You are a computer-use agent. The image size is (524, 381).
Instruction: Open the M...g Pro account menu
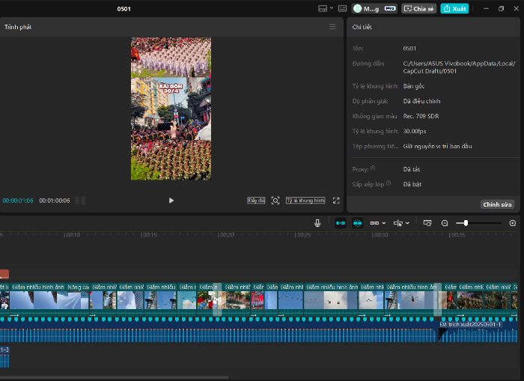(375, 9)
